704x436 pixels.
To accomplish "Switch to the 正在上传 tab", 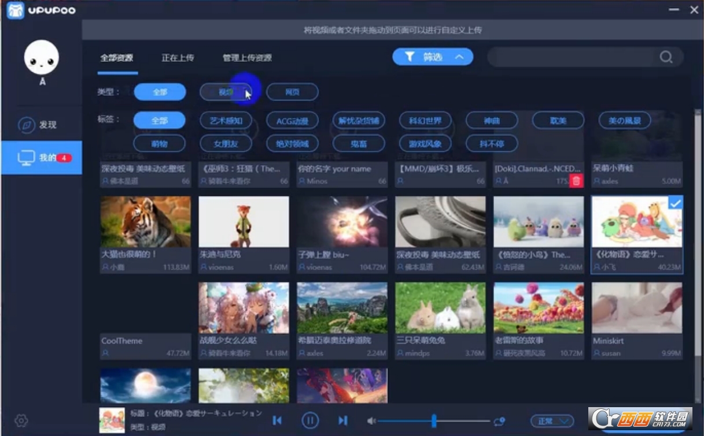I will pos(178,58).
